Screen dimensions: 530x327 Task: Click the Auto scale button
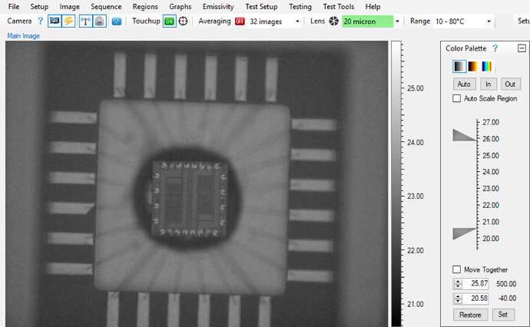click(464, 84)
